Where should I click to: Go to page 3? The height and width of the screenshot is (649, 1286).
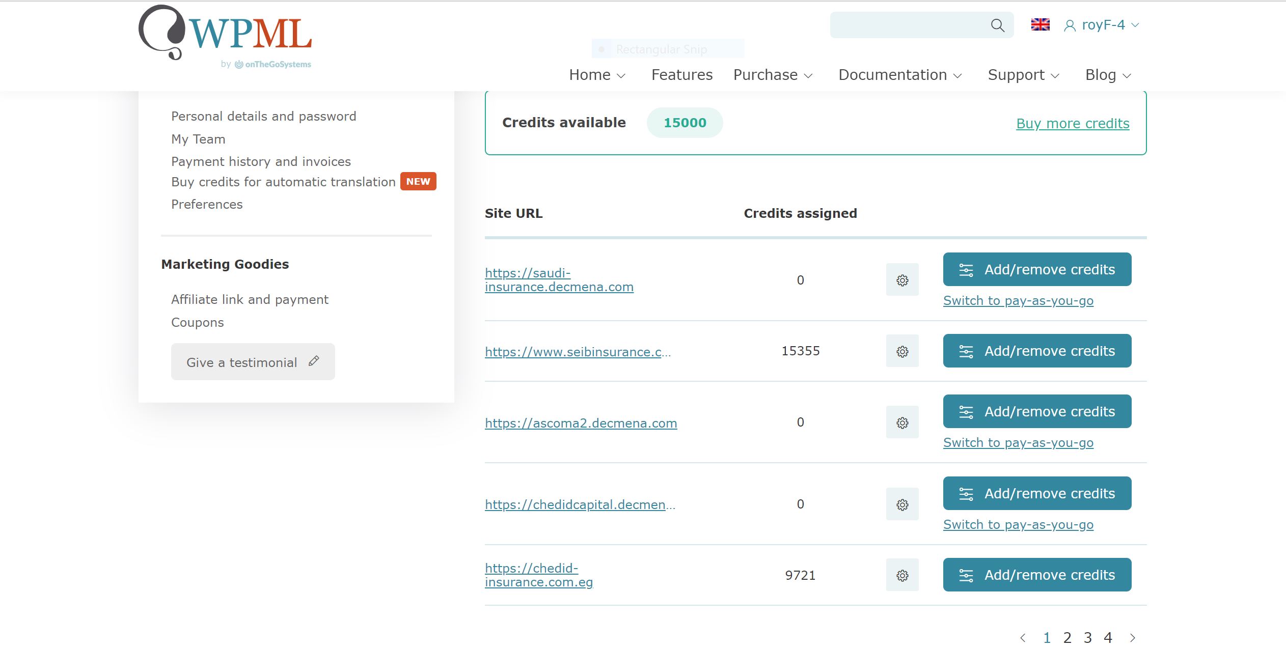1087,637
